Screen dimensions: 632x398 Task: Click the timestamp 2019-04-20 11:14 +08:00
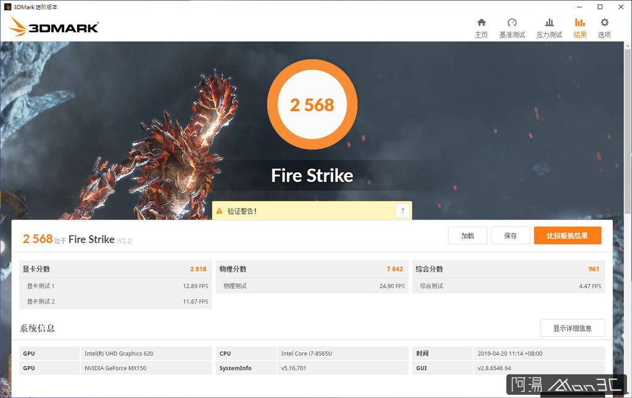[510, 354]
